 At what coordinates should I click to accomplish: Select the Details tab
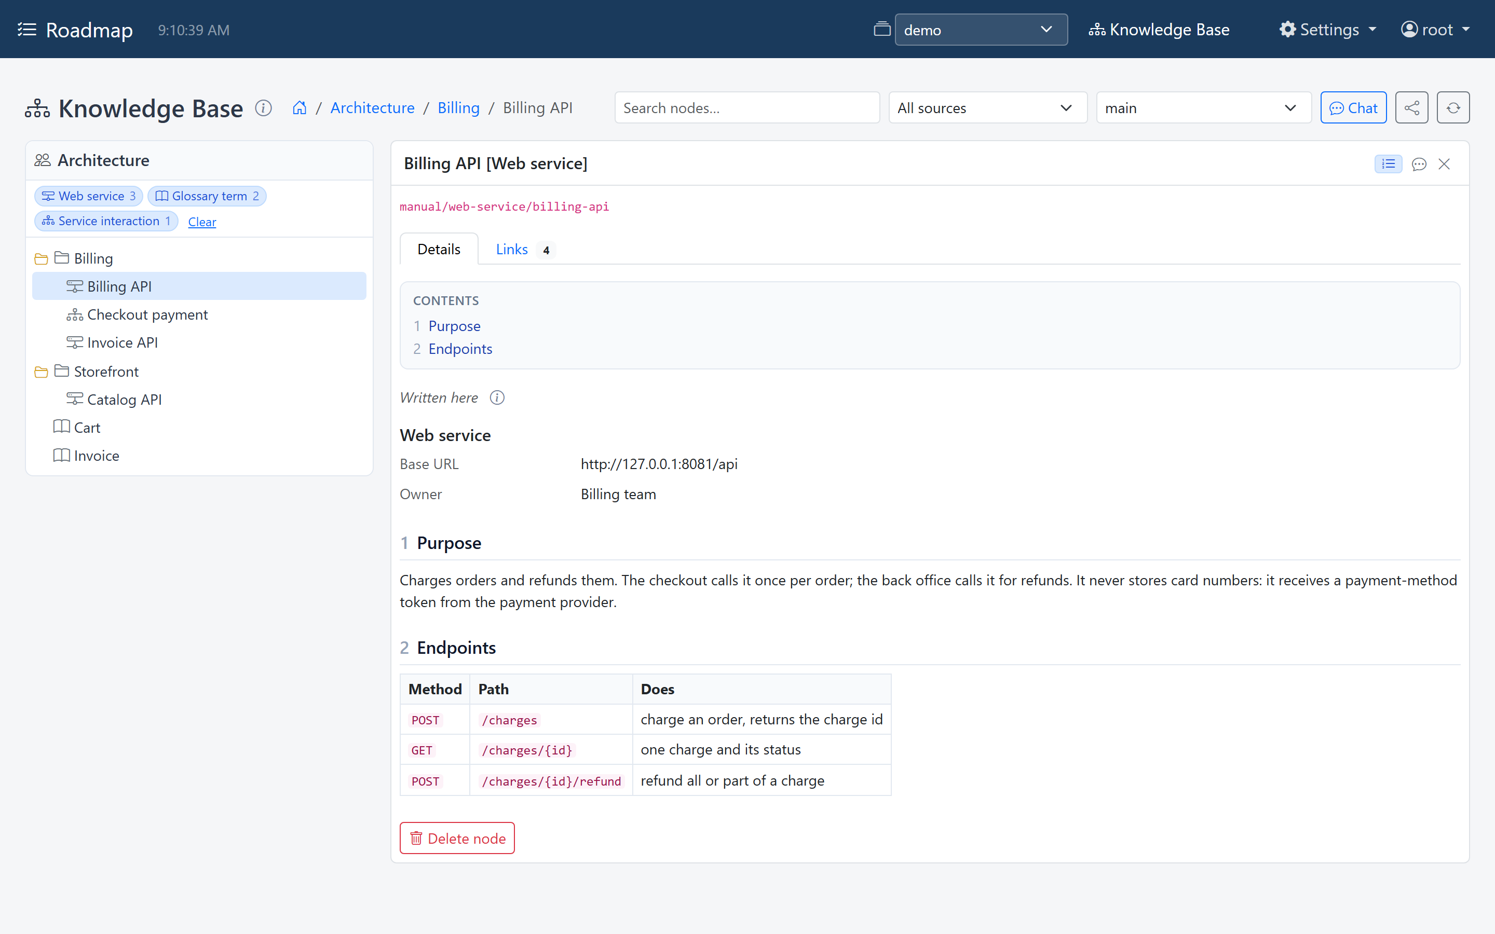439,249
